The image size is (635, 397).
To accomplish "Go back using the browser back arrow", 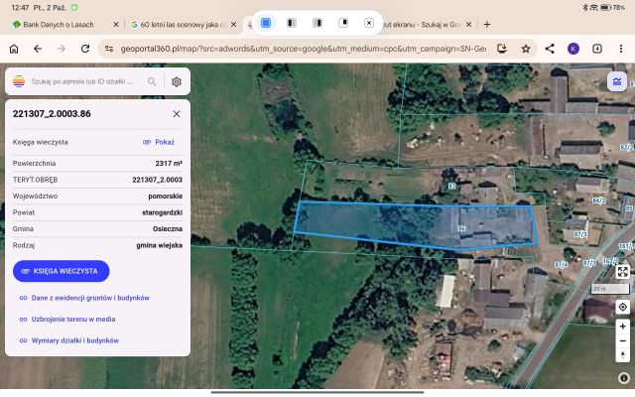I will coord(38,49).
